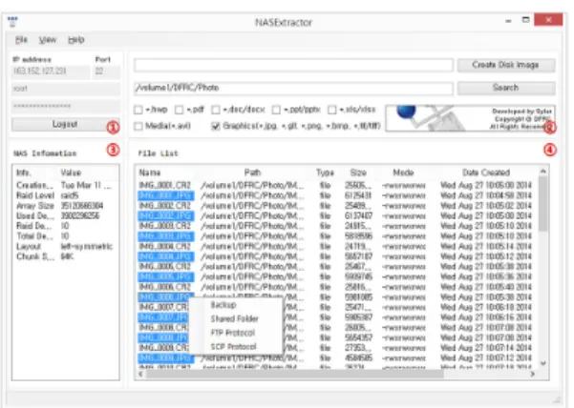Image resolution: width=574 pixels, height=408 pixels.
Task: Click the date Wed Aug 27 10:07:12 2014
Action: (x=486, y=358)
